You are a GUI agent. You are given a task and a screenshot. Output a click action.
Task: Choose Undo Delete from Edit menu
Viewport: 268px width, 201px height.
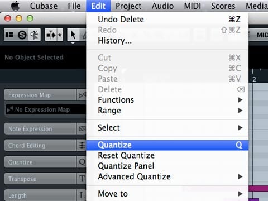(167, 20)
